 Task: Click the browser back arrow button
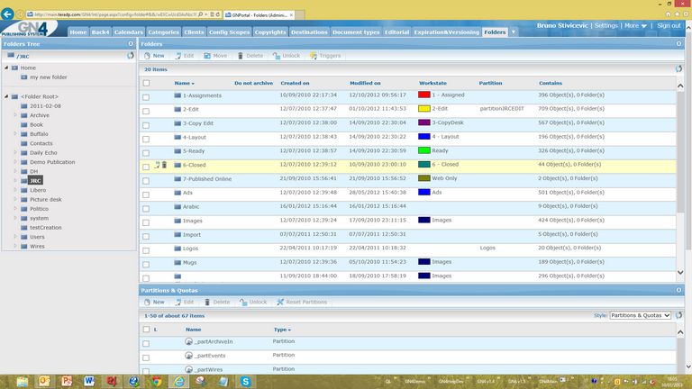pyautogui.click(x=7, y=14)
